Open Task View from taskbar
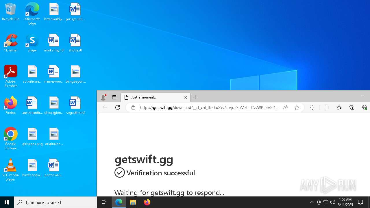This screenshot has width=370, height=208. 104,202
